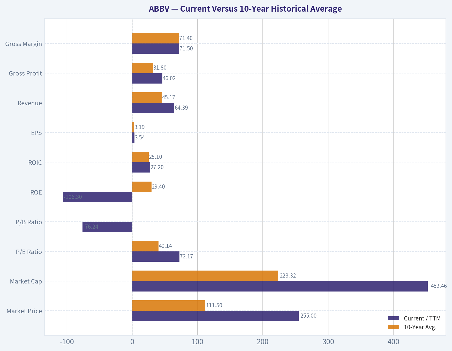The width and height of the screenshot is (452, 351).
Task: Click the 'P/E Ratio' axis label
Action: 29,252
